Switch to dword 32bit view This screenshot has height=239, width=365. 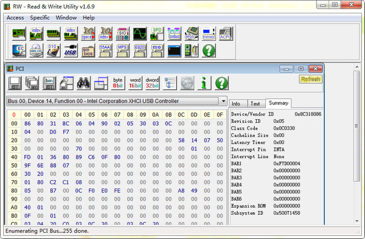[153, 83]
